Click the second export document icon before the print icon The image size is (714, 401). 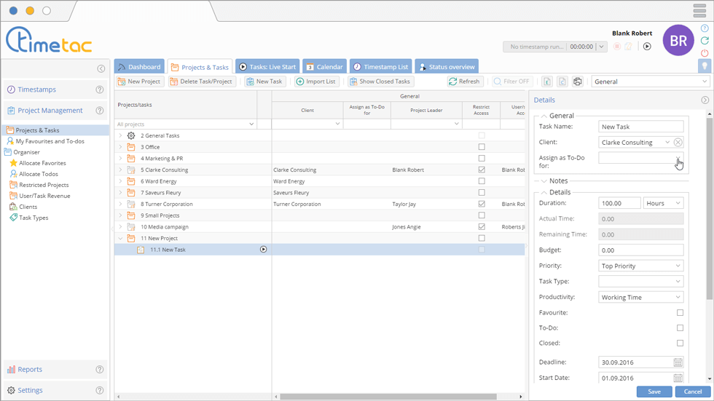tap(562, 82)
